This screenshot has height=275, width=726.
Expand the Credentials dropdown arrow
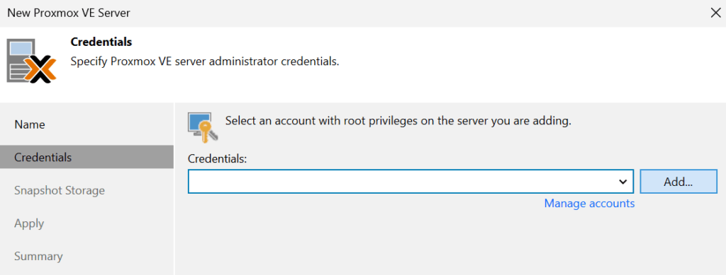point(622,182)
